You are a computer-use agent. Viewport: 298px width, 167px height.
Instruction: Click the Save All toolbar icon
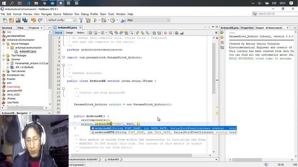[x=25, y=20]
